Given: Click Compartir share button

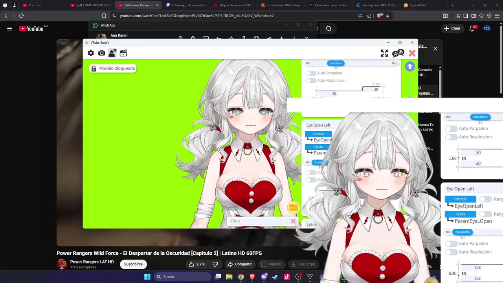Looking at the screenshot, I should (239, 264).
